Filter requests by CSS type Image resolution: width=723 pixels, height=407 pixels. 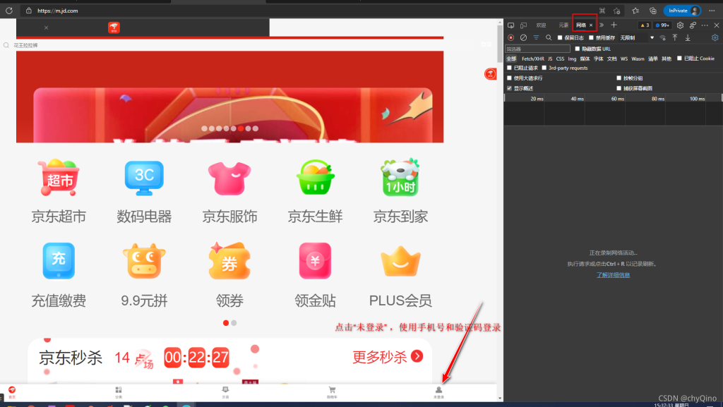[560, 59]
